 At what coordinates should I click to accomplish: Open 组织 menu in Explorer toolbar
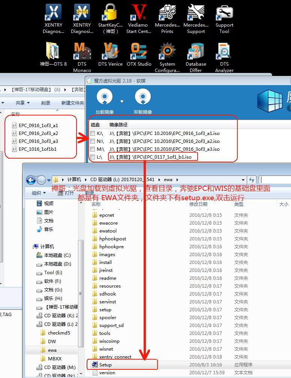[39, 193]
